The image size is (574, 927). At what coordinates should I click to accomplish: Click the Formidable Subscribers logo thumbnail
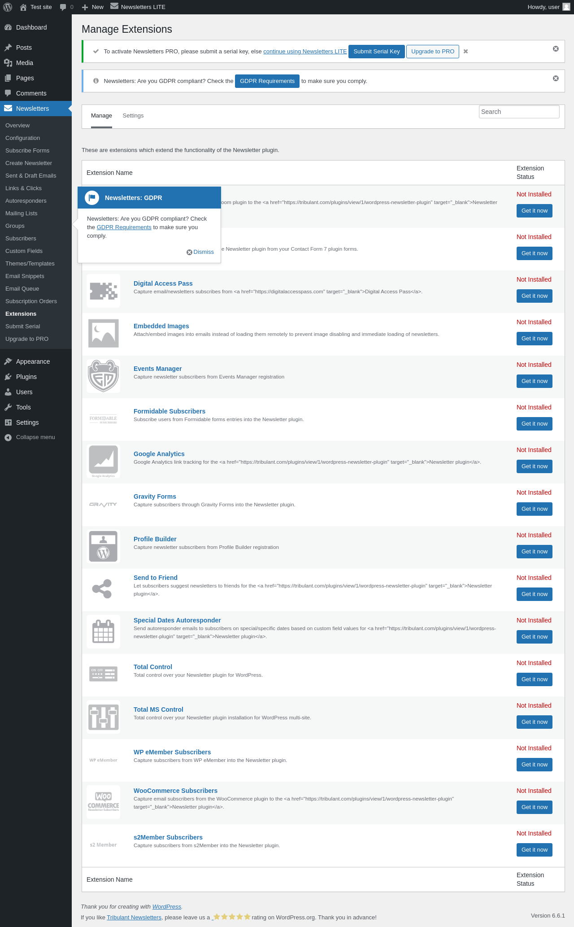coord(104,418)
